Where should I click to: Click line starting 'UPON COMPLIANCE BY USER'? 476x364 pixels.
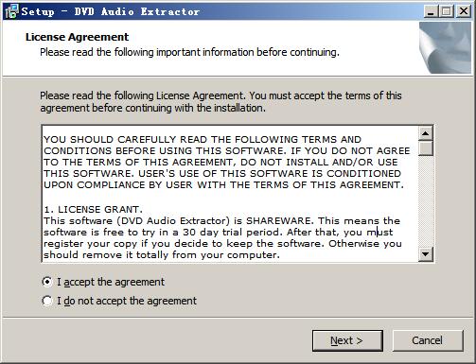coord(223,184)
